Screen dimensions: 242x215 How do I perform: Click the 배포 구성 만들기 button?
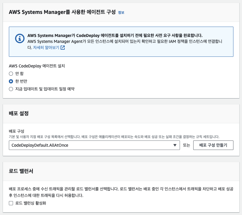point(213,145)
